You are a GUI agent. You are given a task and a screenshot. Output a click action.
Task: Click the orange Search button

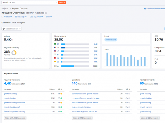(x=62, y=2)
